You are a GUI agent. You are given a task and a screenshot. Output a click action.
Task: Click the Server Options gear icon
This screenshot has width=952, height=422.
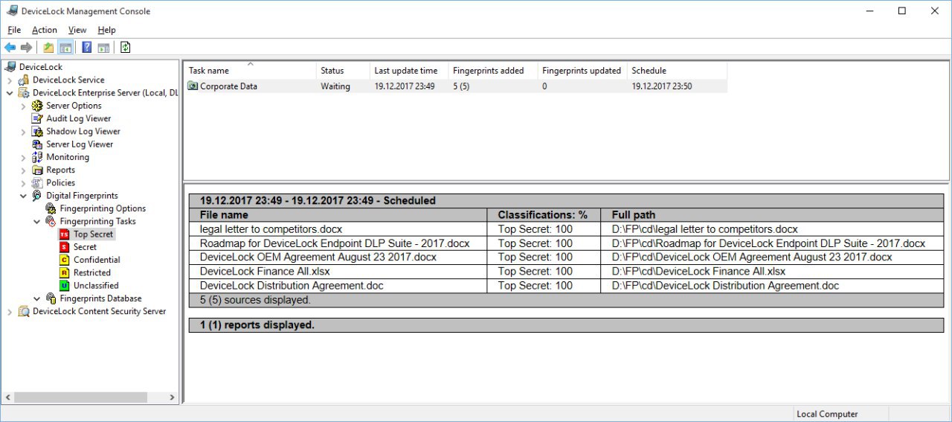pos(37,106)
